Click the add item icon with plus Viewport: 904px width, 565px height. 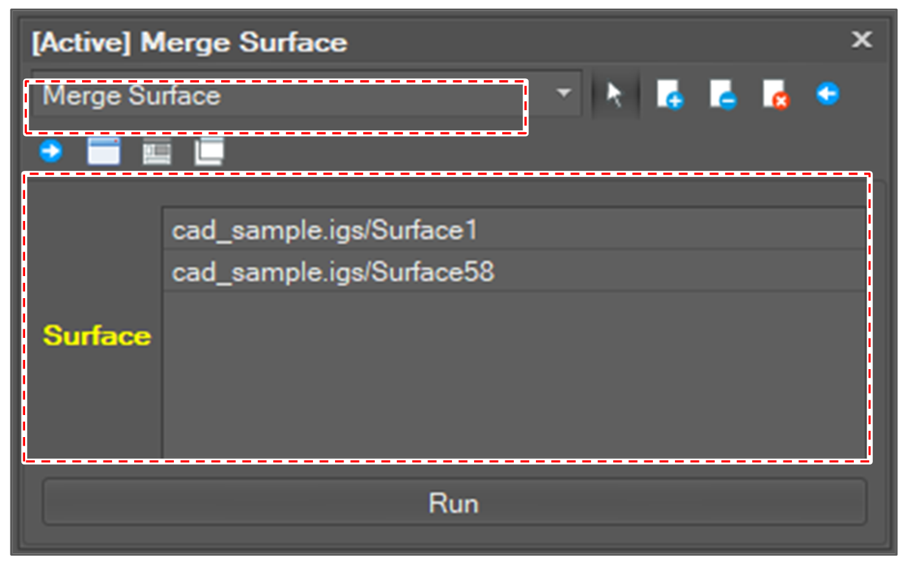(669, 95)
